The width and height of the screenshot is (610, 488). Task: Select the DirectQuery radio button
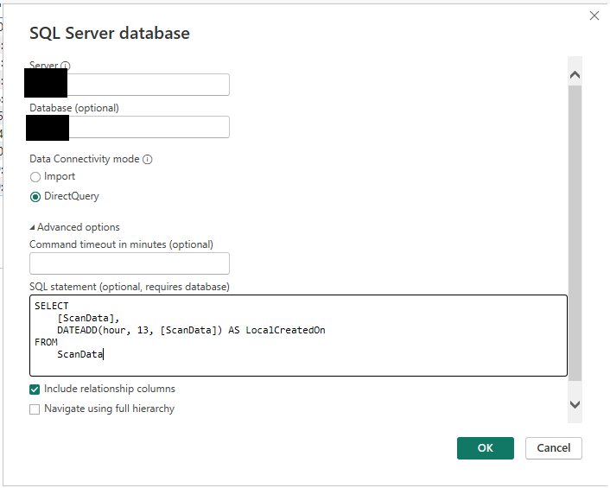tap(35, 197)
